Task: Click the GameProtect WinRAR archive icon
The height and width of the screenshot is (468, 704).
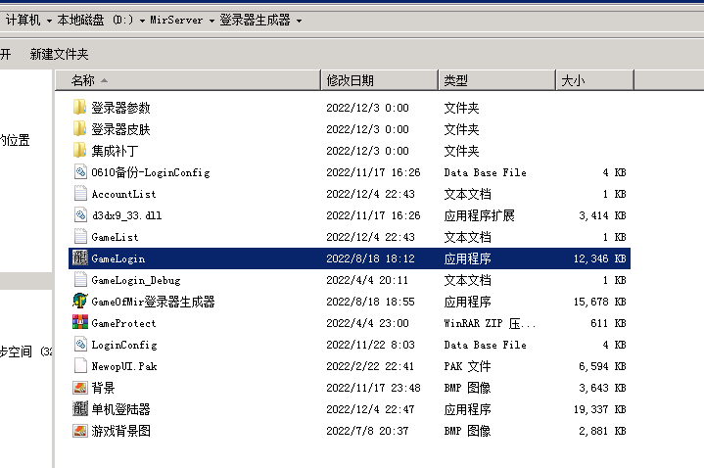Action: pos(80,323)
